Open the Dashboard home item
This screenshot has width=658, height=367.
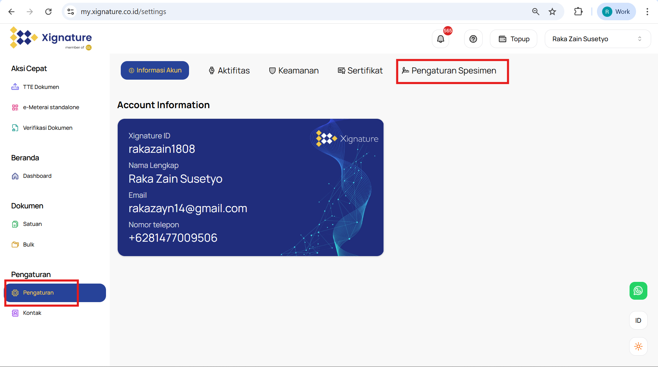[x=37, y=176]
